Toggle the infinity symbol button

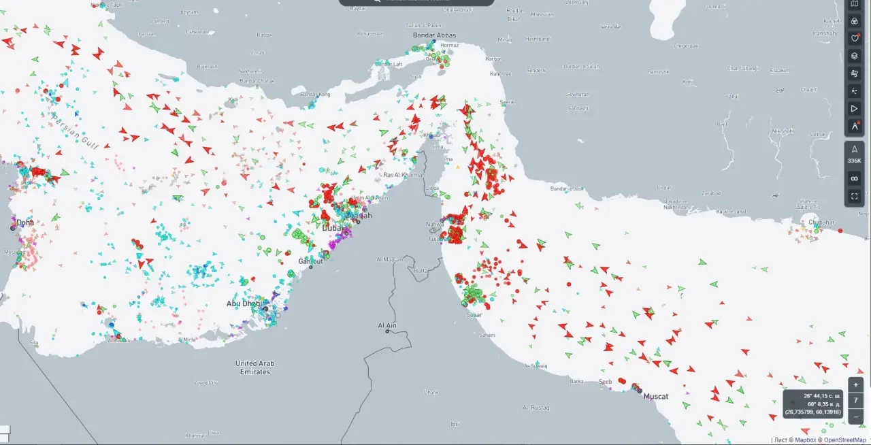tap(854, 178)
